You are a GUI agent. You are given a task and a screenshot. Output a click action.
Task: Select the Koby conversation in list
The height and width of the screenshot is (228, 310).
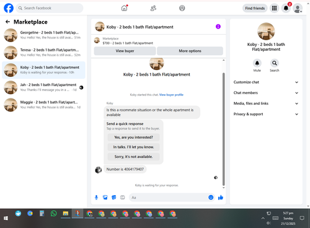[x=43, y=70]
